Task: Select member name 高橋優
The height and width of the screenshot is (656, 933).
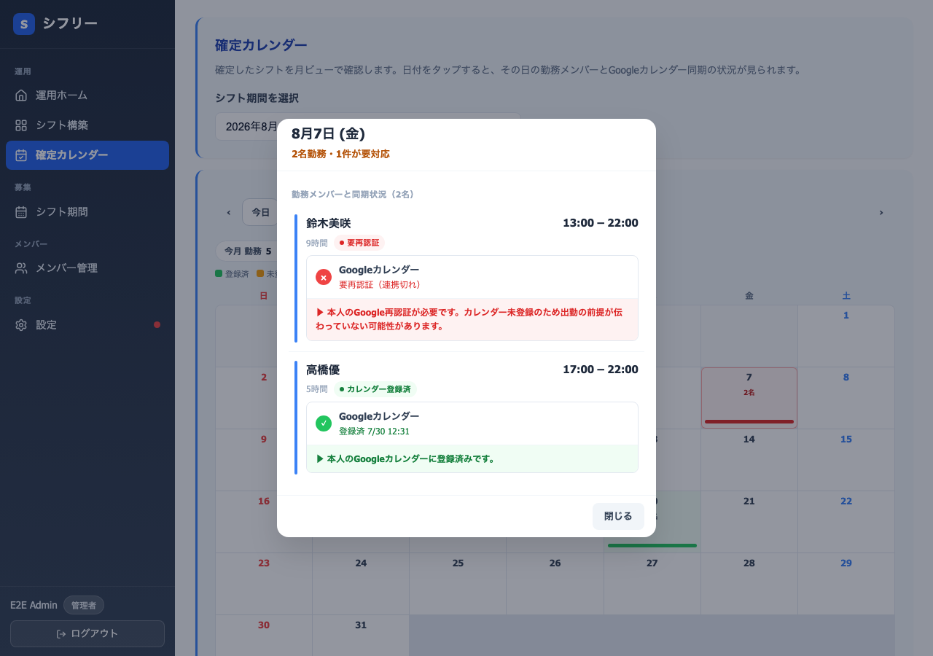Action: click(323, 370)
